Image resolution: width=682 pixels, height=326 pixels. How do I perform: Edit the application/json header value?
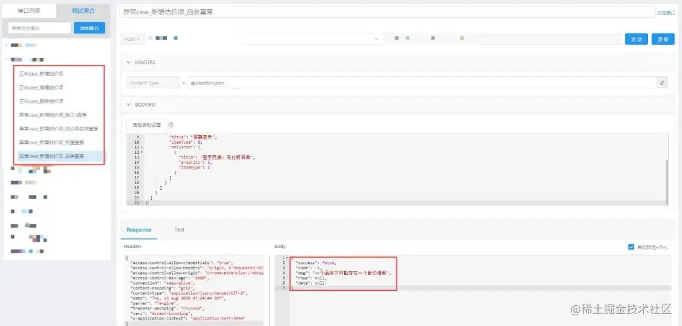click(421, 83)
